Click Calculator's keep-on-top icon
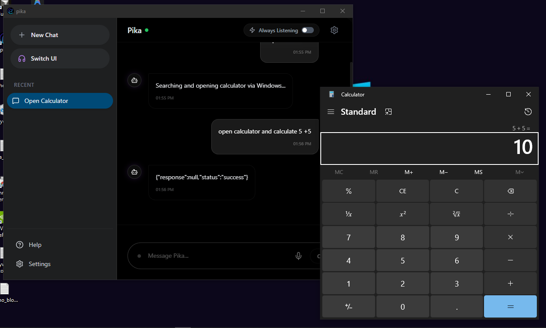Image resolution: width=546 pixels, height=328 pixels. pyautogui.click(x=388, y=112)
